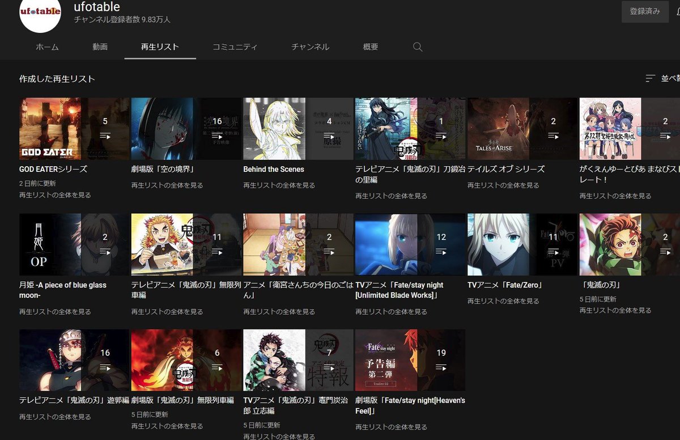Click playlist icon on 月姫 OP thumbnail
Screen dimensions: 680x440
click(x=105, y=252)
